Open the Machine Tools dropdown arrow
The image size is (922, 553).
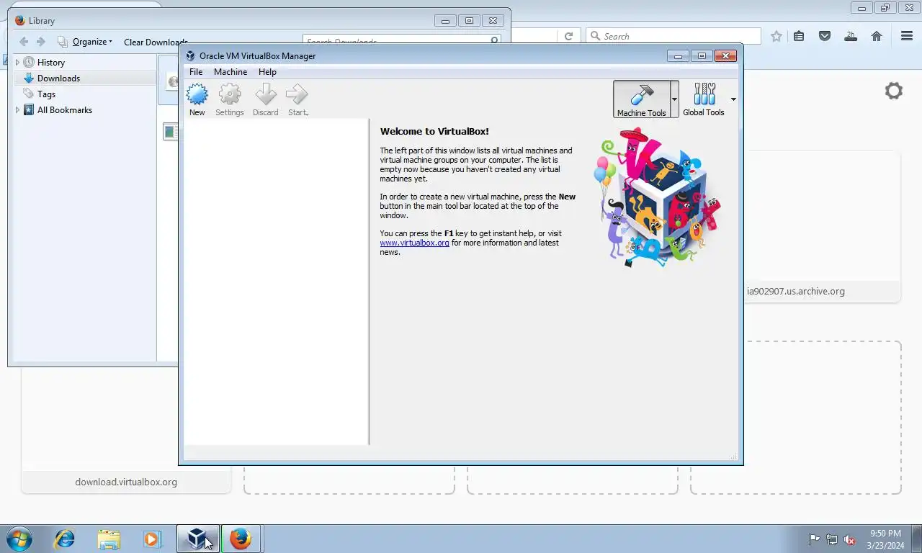pyautogui.click(x=674, y=99)
